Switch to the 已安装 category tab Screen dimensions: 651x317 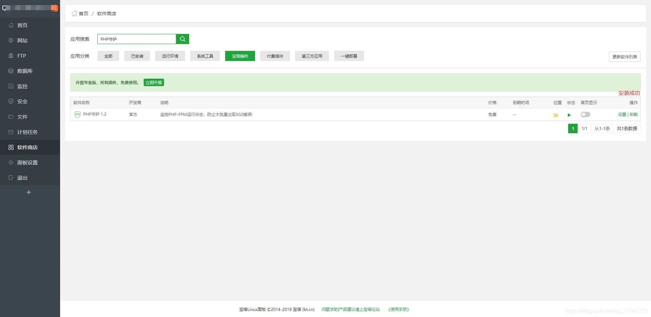click(x=137, y=56)
